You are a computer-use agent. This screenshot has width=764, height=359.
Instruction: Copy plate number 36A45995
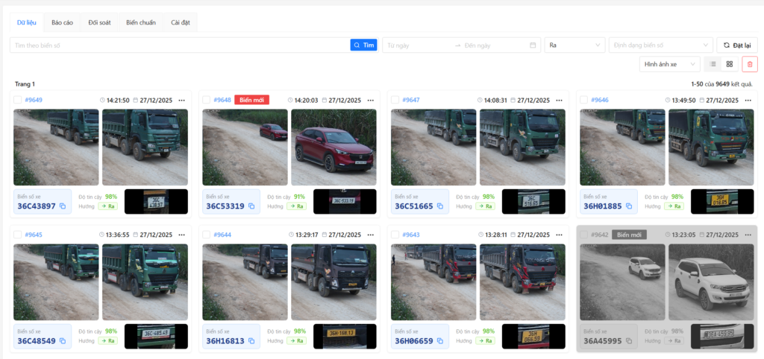click(x=629, y=341)
